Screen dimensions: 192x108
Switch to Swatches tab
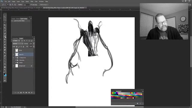tap(118, 91)
